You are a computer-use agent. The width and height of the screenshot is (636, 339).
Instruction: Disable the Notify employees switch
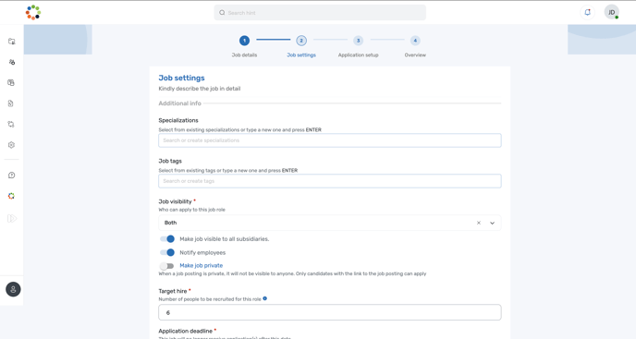coord(167,252)
